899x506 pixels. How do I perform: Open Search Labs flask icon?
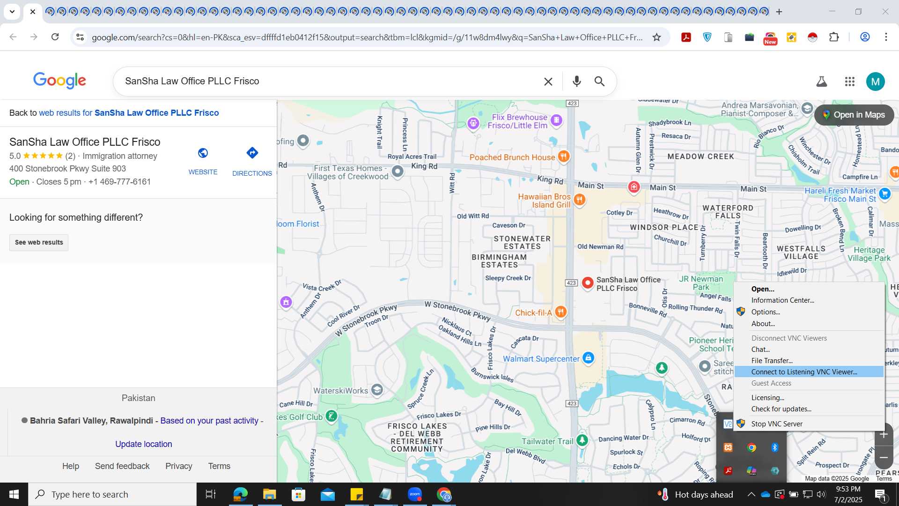click(x=821, y=82)
